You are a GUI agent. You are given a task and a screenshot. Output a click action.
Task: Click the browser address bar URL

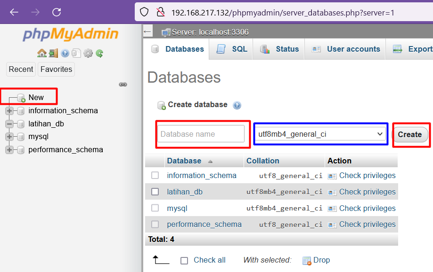pyautogui.click(x=283, y=13)
